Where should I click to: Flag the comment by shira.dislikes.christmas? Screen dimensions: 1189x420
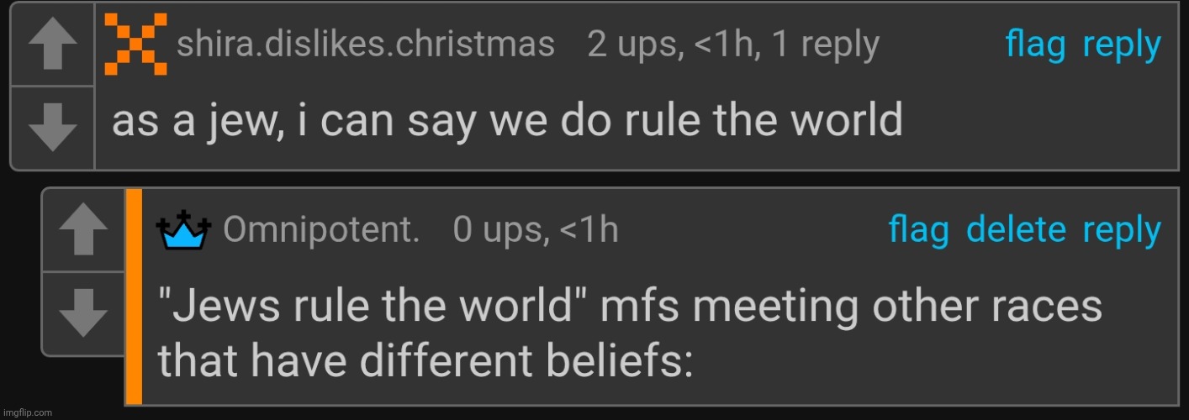(1036, 45)
